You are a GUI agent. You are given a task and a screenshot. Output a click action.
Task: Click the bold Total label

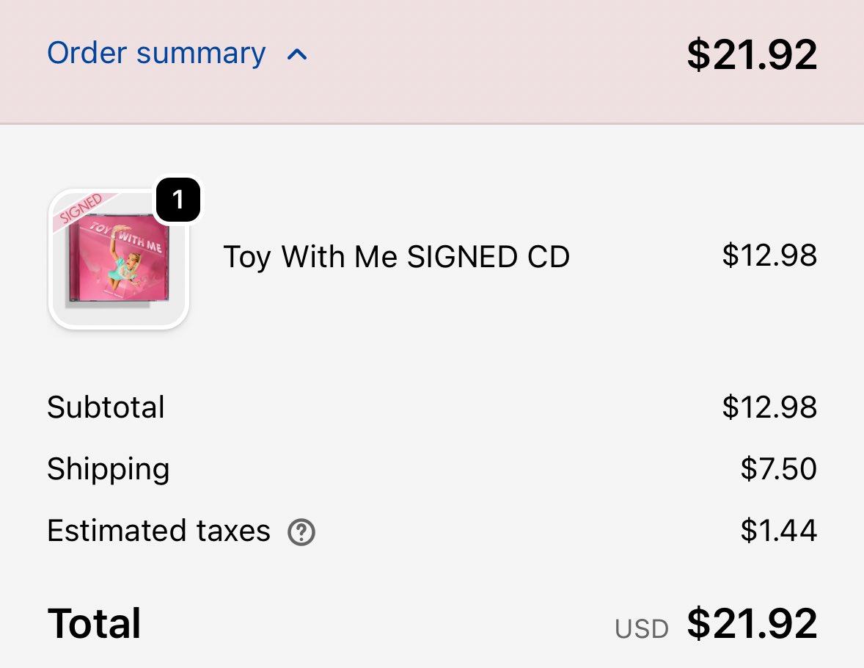pos(94,624)
